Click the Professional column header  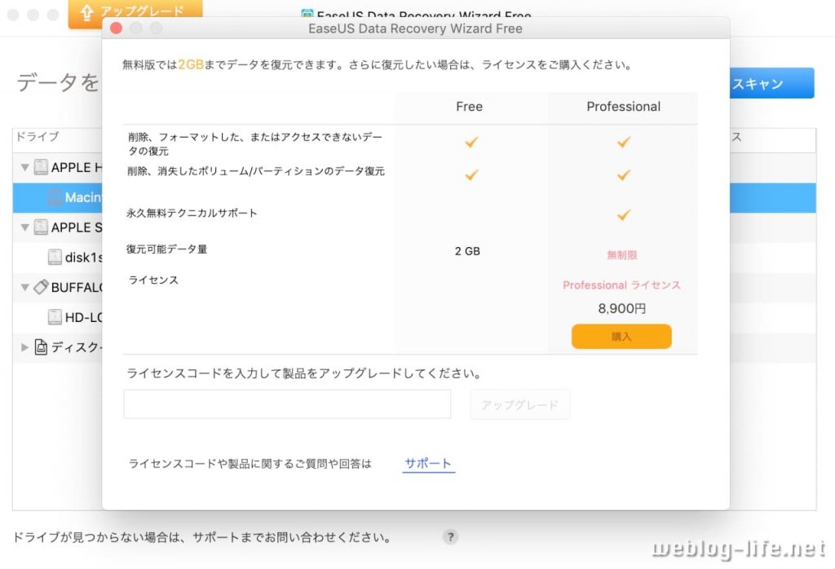pyautogui.click(x=624, y=107)
